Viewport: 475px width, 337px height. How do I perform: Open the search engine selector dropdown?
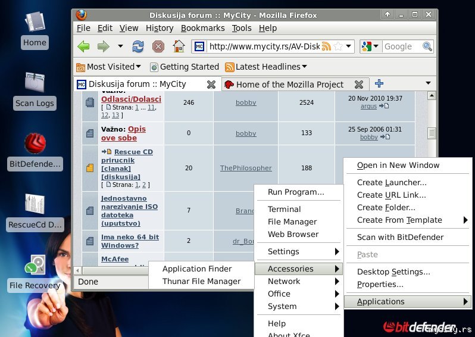point(376,46)
